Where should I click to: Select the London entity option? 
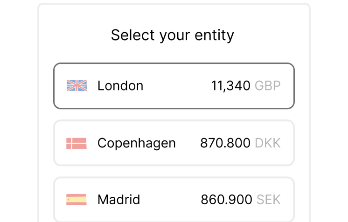pyautogui.click(x=174, y=86)
